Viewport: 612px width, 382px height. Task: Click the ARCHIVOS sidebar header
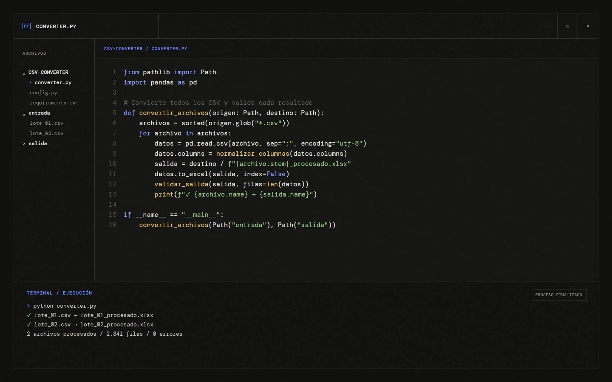coord(34,53)
